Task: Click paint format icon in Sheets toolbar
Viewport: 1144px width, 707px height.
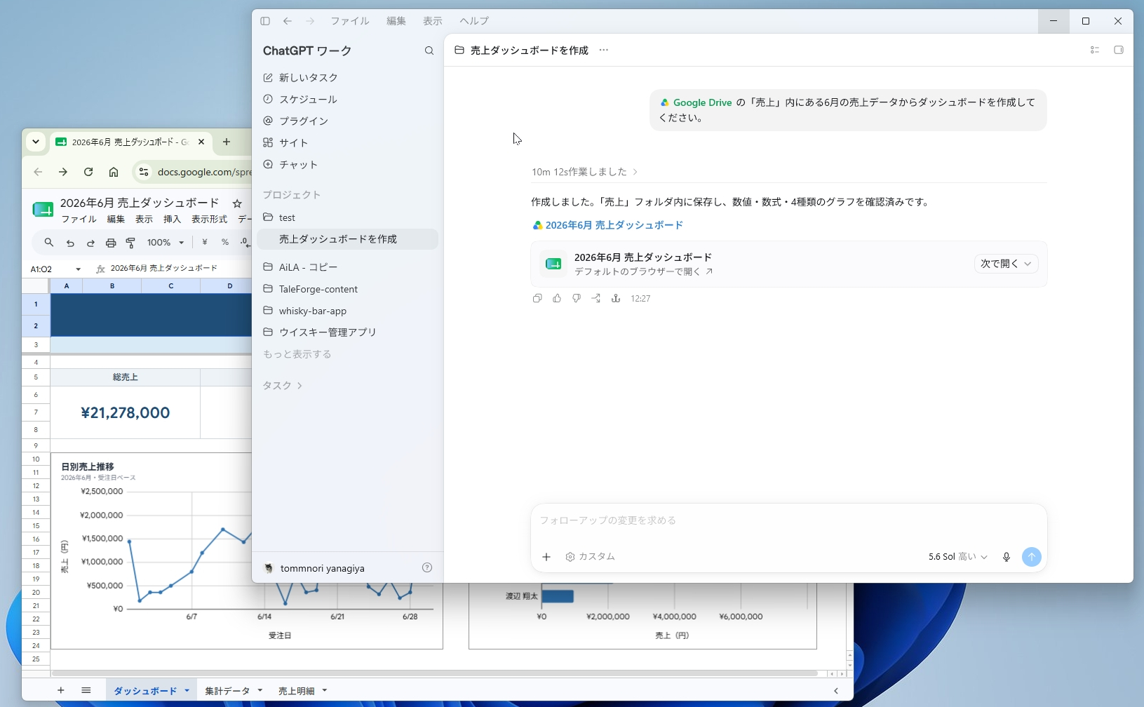Action: coord(130,243)
